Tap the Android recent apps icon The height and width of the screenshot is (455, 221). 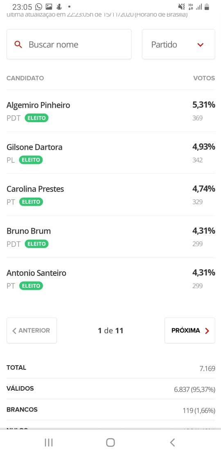pos(49,443)
